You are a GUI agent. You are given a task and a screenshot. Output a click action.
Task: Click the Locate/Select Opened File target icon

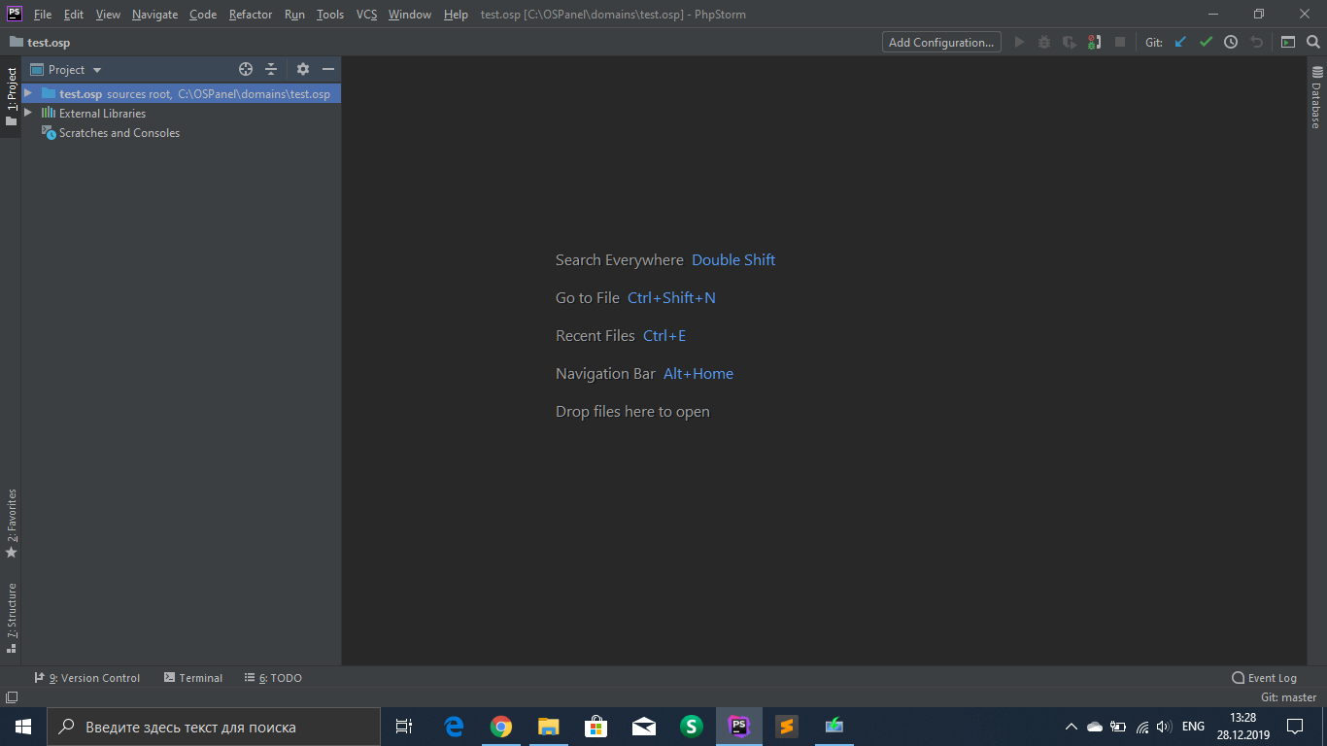(246, 69)
